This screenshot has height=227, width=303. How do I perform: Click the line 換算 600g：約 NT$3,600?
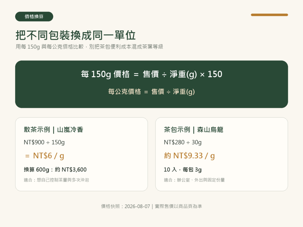coord(55,170)
